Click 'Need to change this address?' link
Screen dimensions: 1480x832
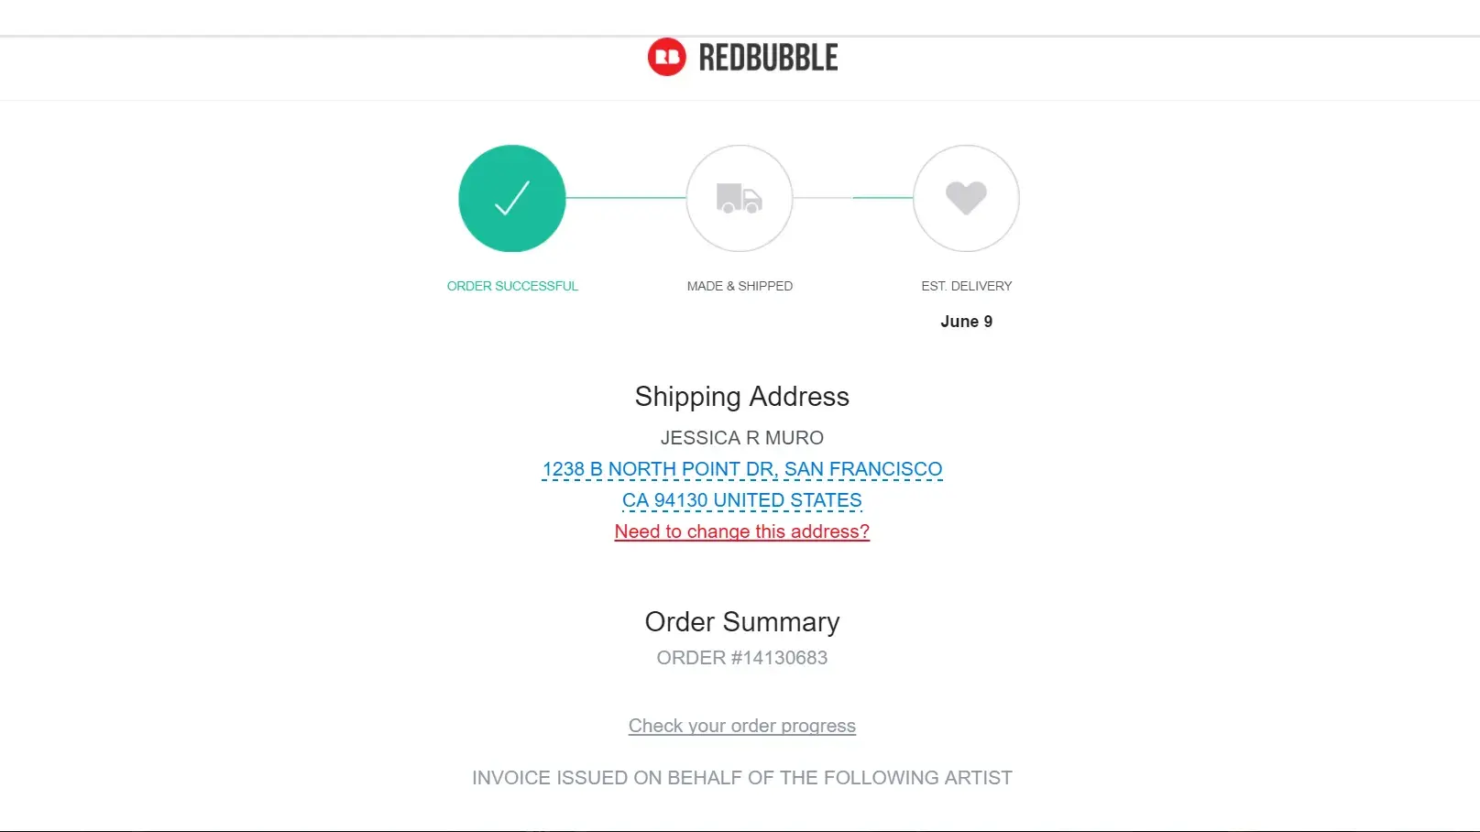point(741,531)
